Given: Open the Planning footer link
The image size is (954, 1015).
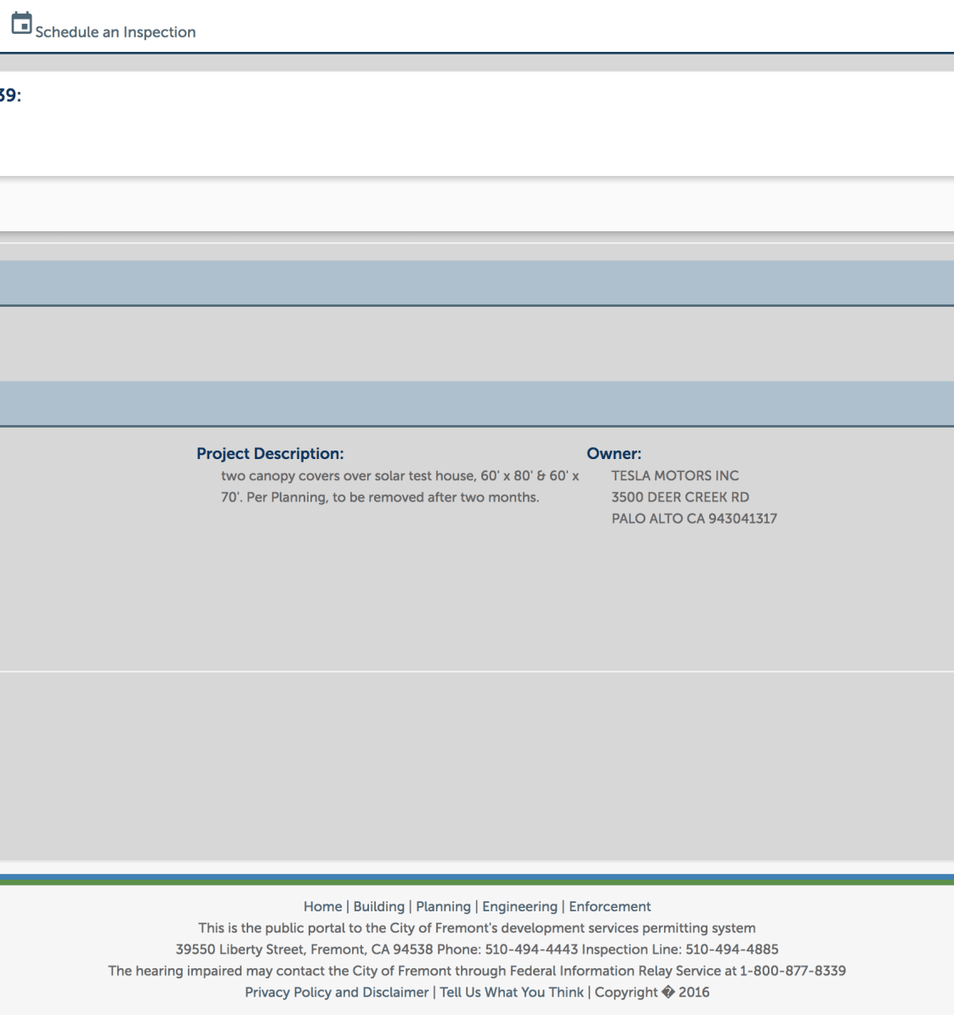Looking at the screenshot, I should pyautogui.click(x=443, y=906).
